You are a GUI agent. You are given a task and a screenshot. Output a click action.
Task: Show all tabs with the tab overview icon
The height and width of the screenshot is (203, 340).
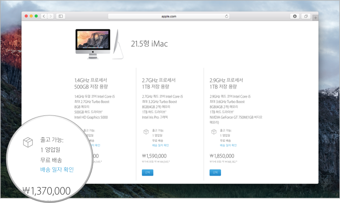coord(306,16)
